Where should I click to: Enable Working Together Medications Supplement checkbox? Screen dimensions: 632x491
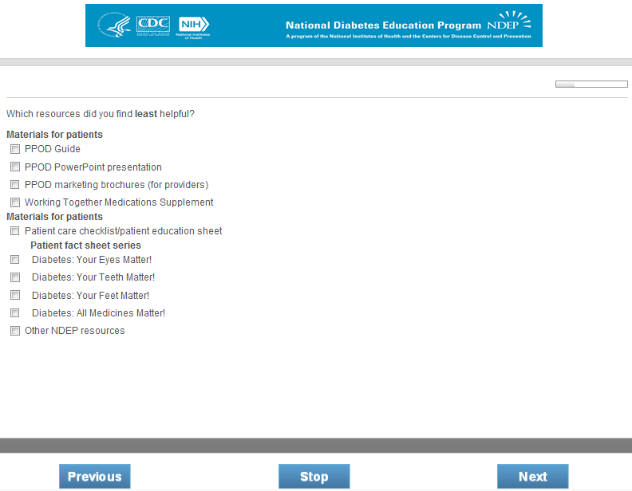[15, 202]
